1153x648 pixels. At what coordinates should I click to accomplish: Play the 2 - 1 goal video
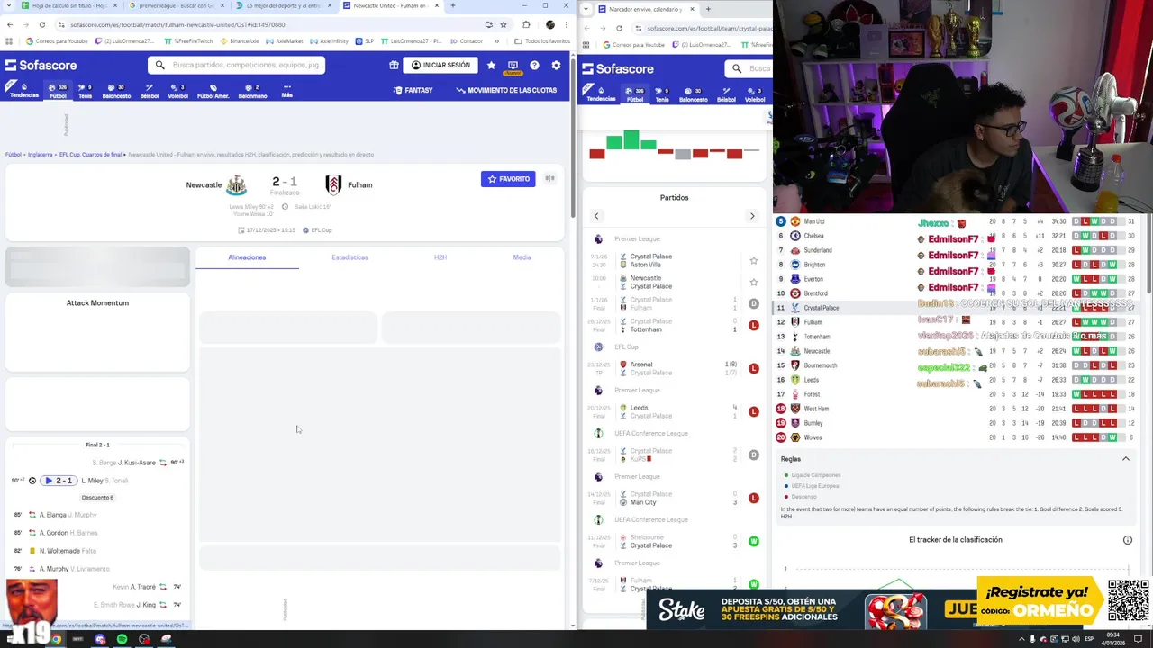59,481
